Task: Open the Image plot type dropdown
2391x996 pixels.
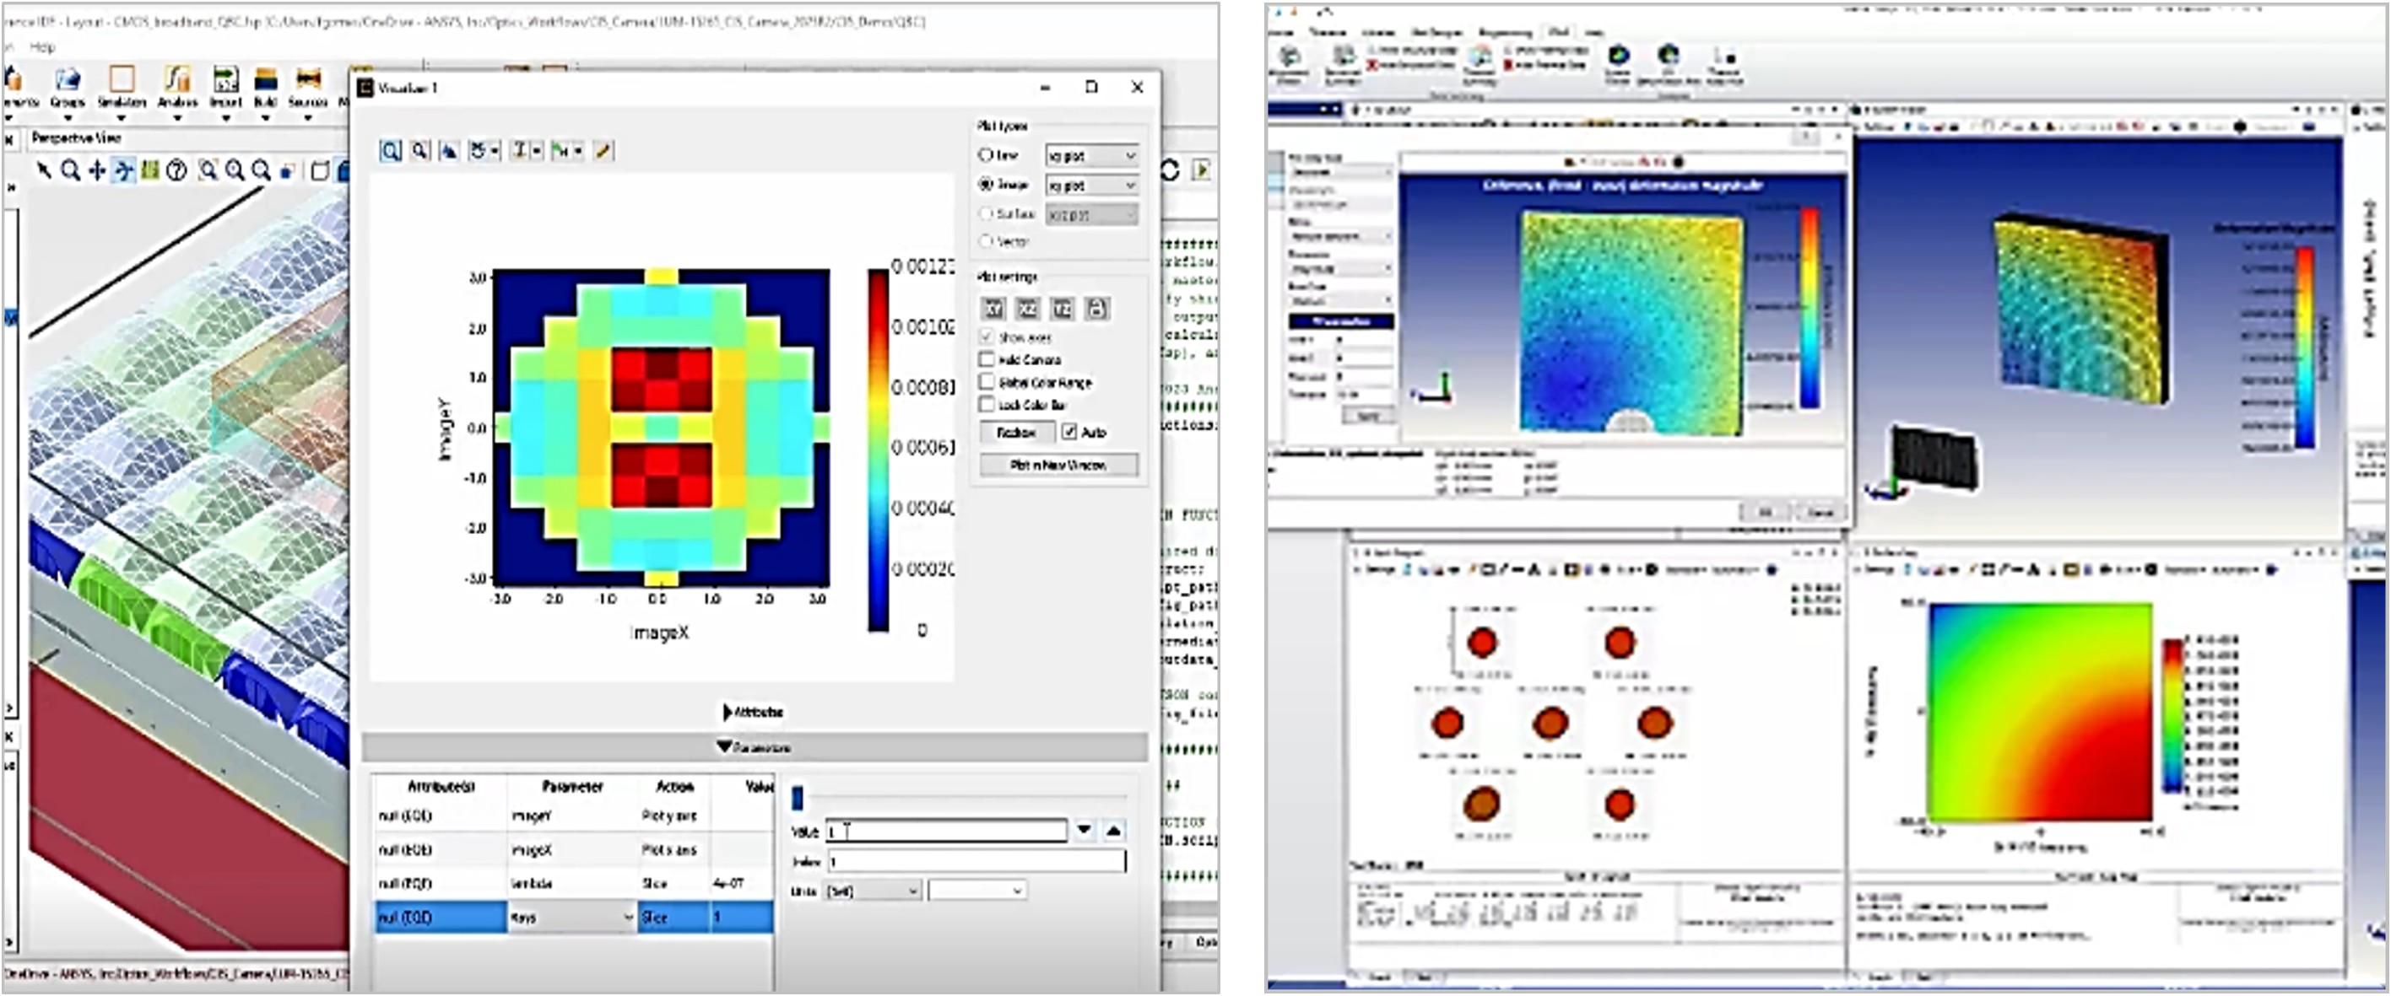Action: click(1091, 186)
